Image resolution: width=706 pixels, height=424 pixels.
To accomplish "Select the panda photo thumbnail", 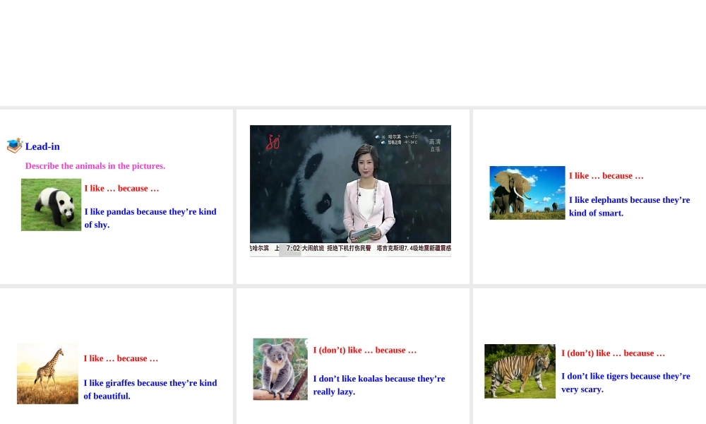I will coord(52,205).
